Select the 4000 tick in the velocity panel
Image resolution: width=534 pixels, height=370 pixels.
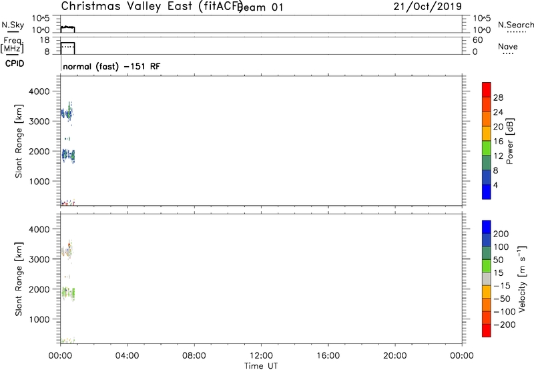[39, 229]
